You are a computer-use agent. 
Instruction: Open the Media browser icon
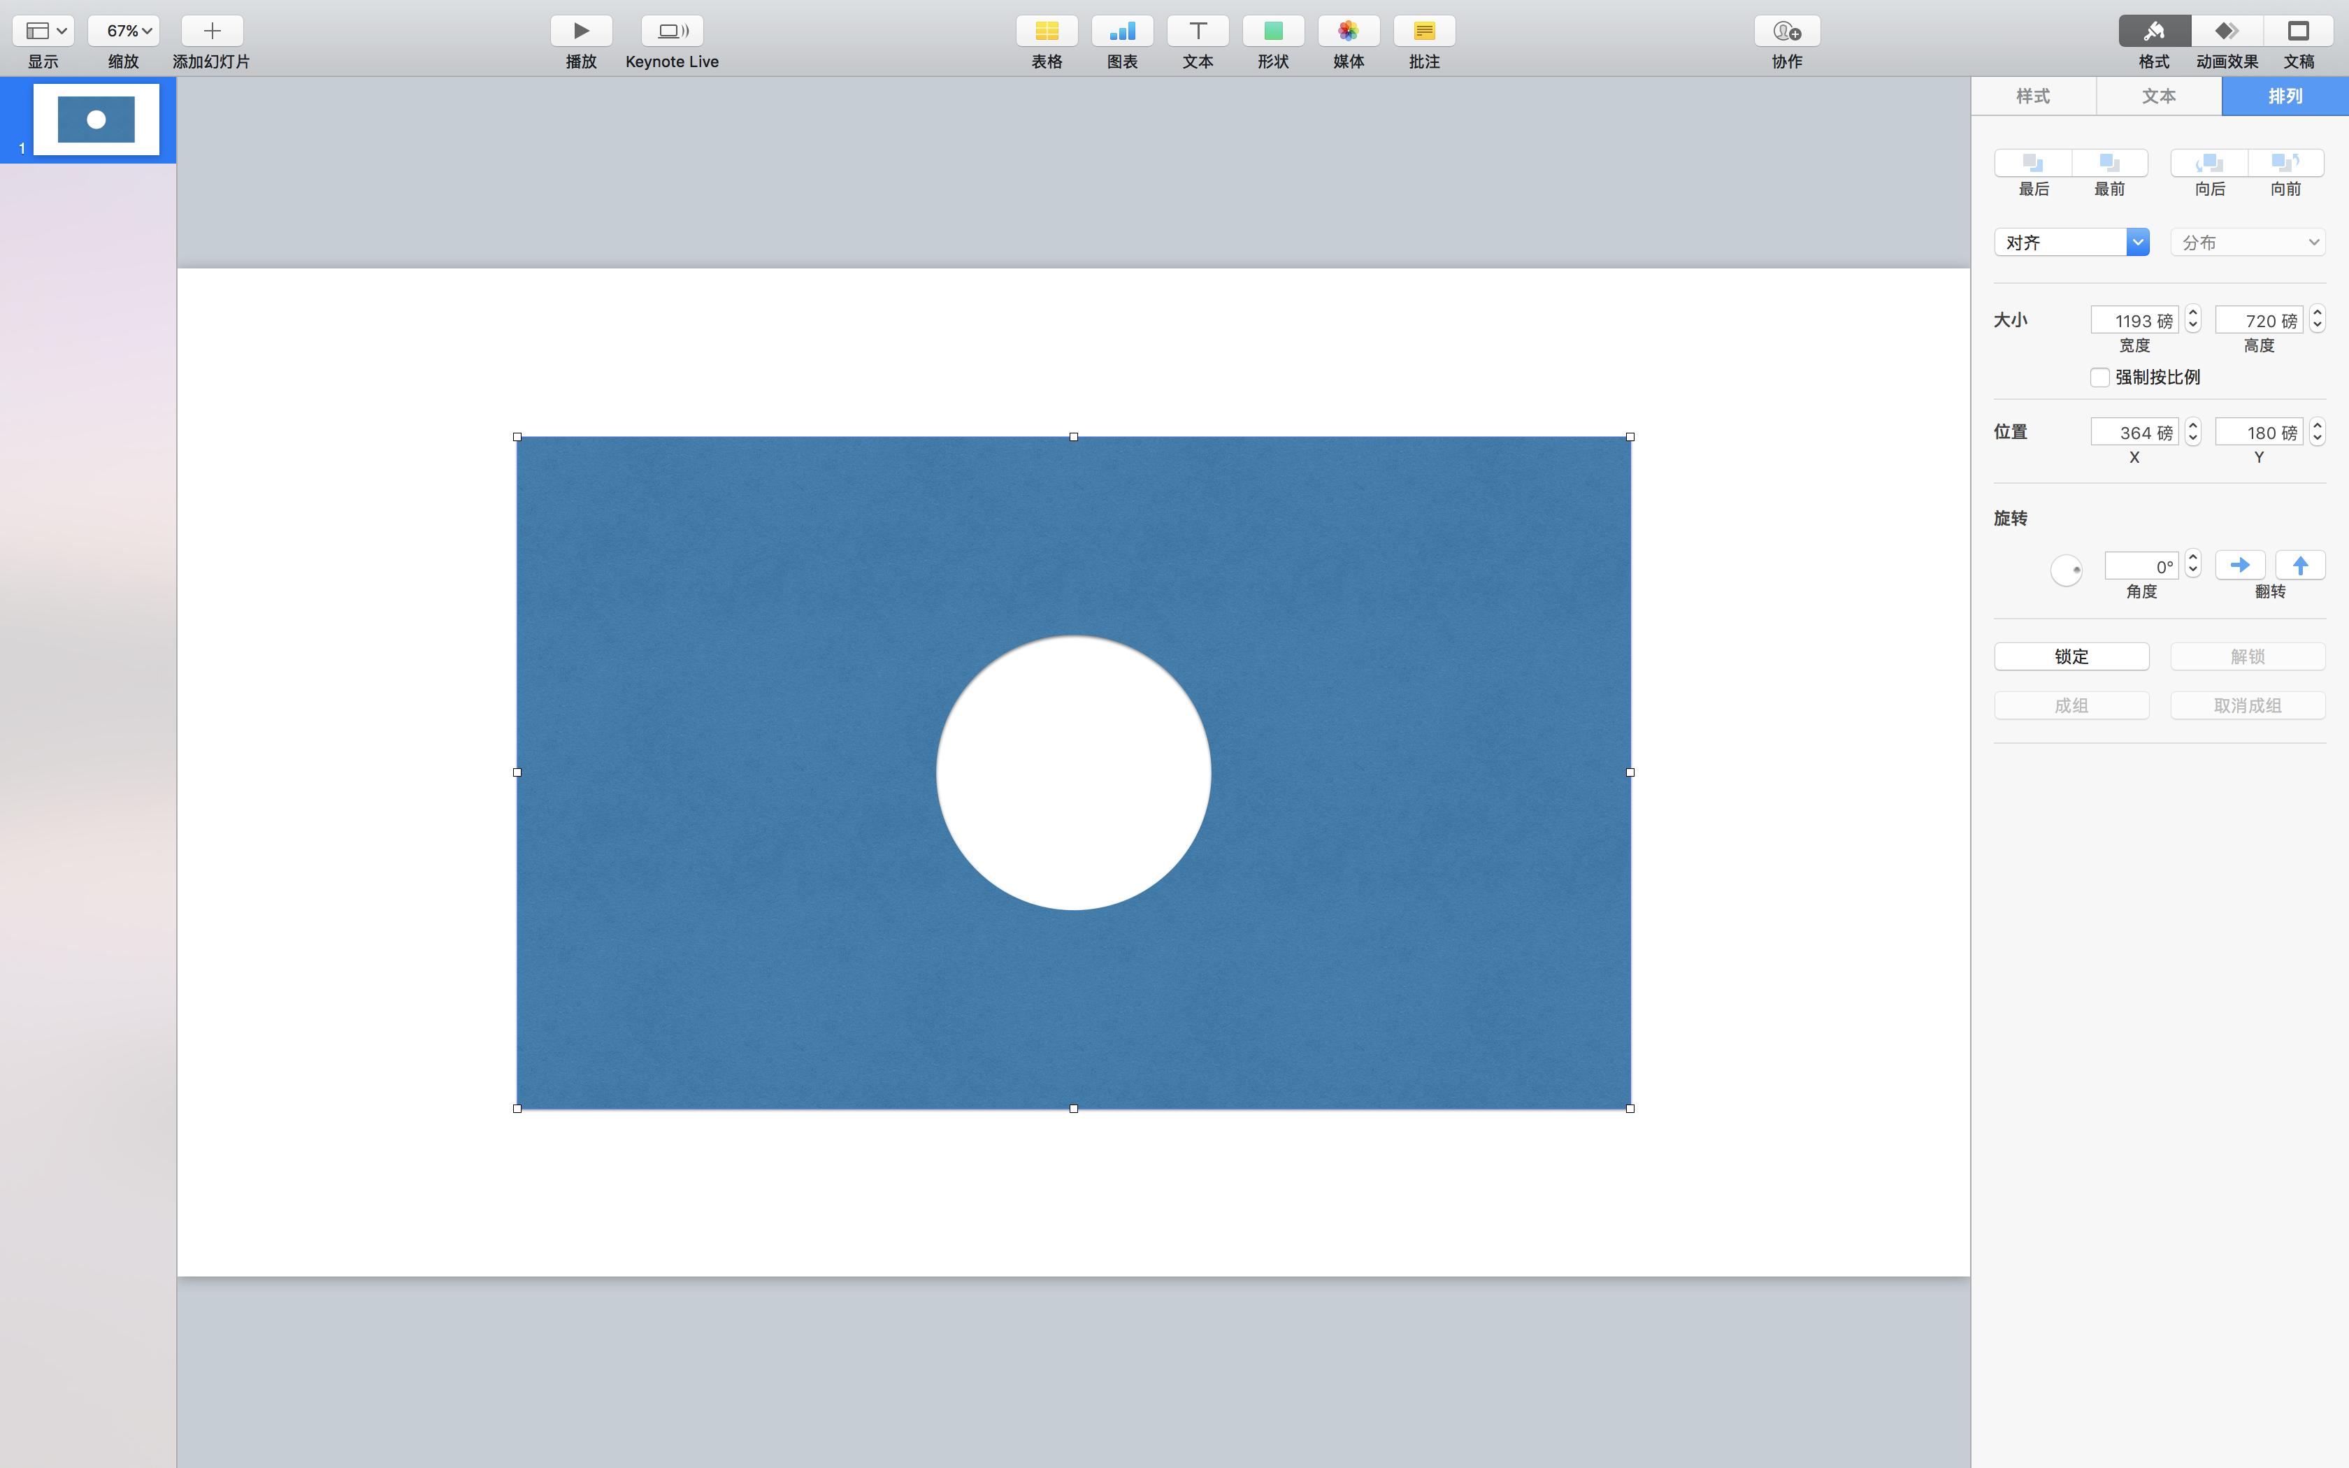1349,31
